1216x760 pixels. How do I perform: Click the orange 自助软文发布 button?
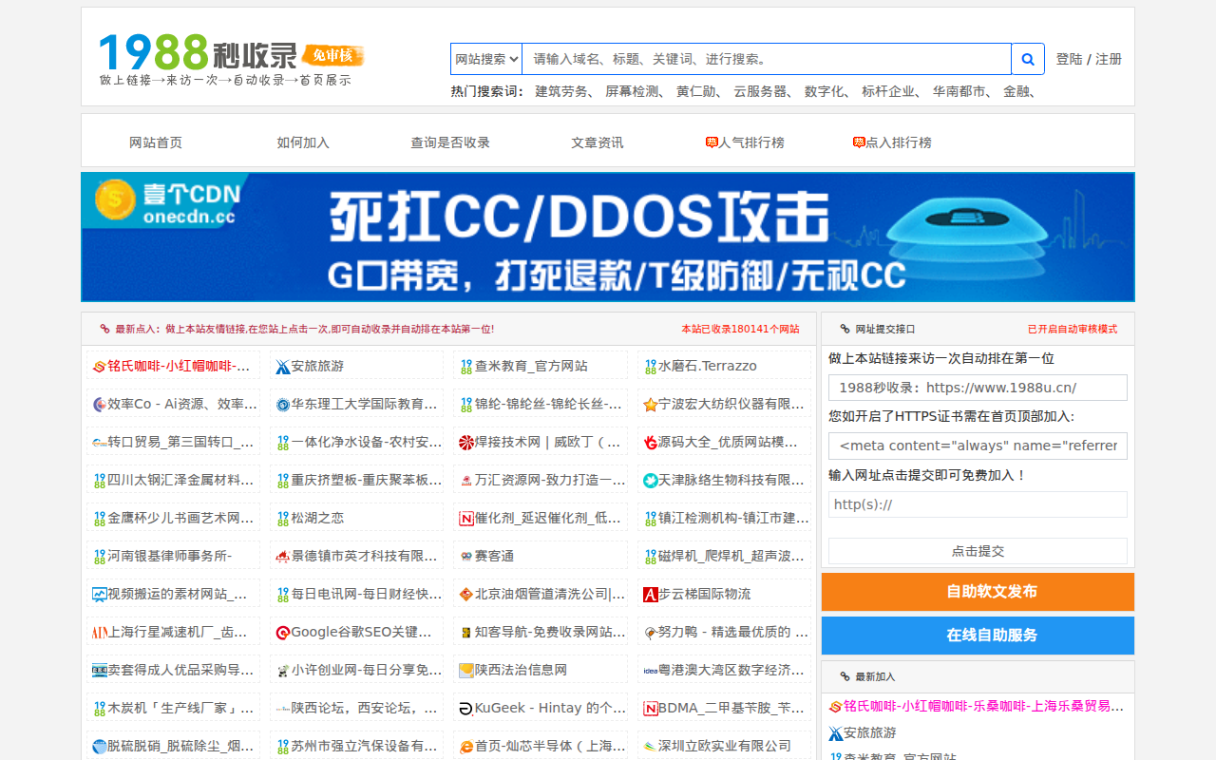click(x=977, y=591)
